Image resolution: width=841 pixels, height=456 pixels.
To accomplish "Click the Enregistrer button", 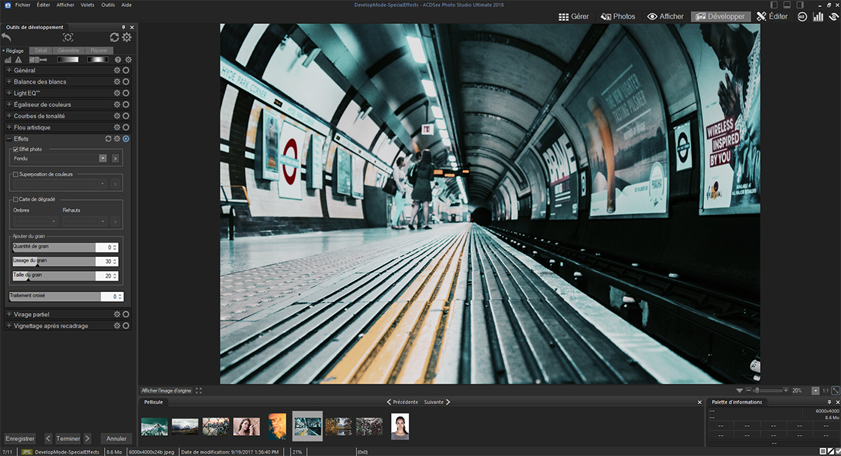I will coord(20,439).
